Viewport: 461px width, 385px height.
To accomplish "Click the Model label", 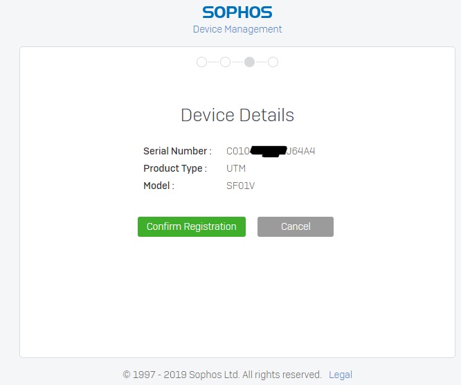I will click(x=159, y=186).
